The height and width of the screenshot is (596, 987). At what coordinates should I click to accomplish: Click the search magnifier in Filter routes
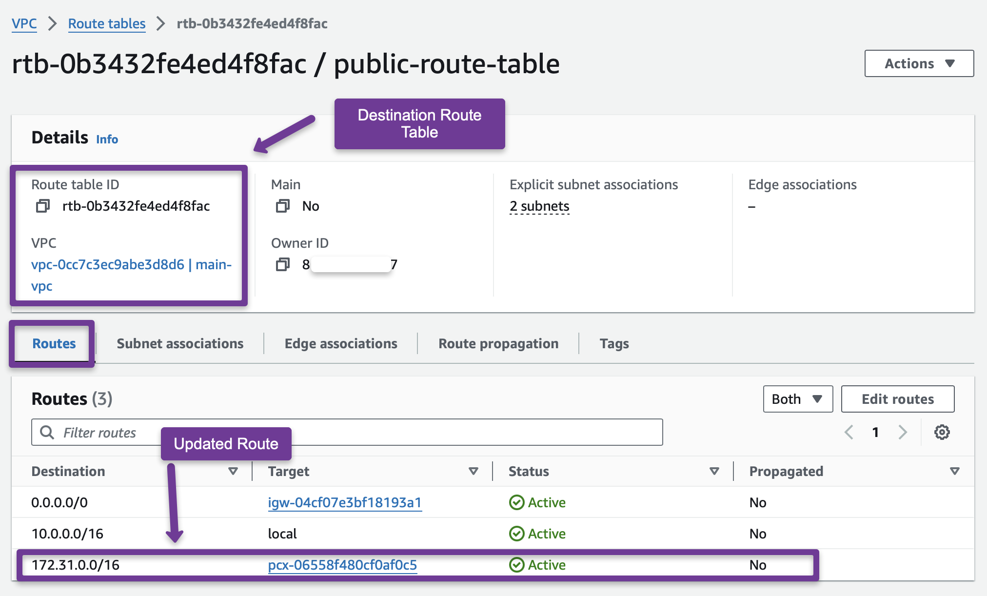tap(47, 432)
